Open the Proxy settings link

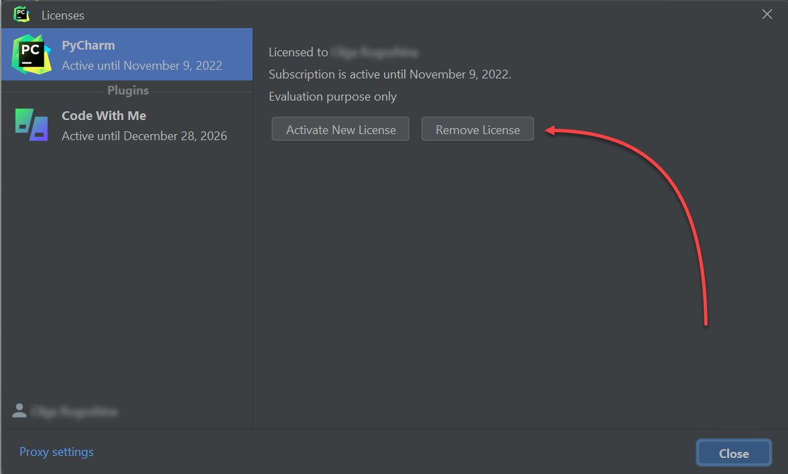pyautogui.click(x=56, y=452)
